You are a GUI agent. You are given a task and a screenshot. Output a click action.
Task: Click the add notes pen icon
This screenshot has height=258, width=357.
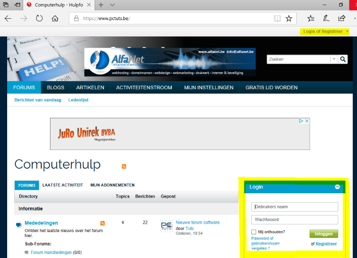[x=326, y=18]
